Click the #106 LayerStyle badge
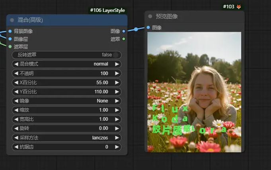The height and width of the screenshot is (170, 271). 107,10
